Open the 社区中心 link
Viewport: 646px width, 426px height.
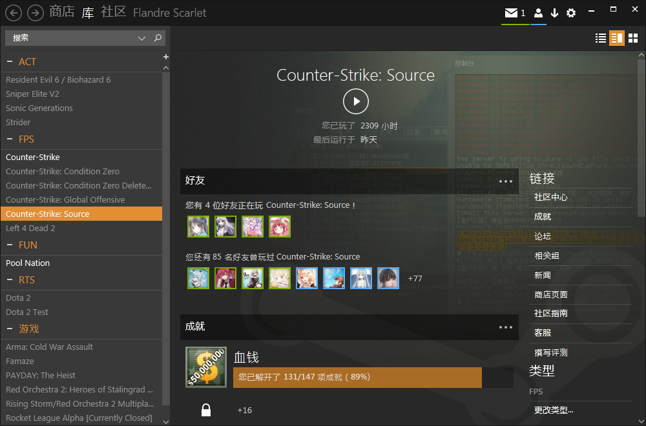(551, 197)
